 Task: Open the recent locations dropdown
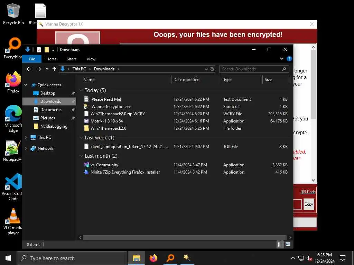pos(47,69)
